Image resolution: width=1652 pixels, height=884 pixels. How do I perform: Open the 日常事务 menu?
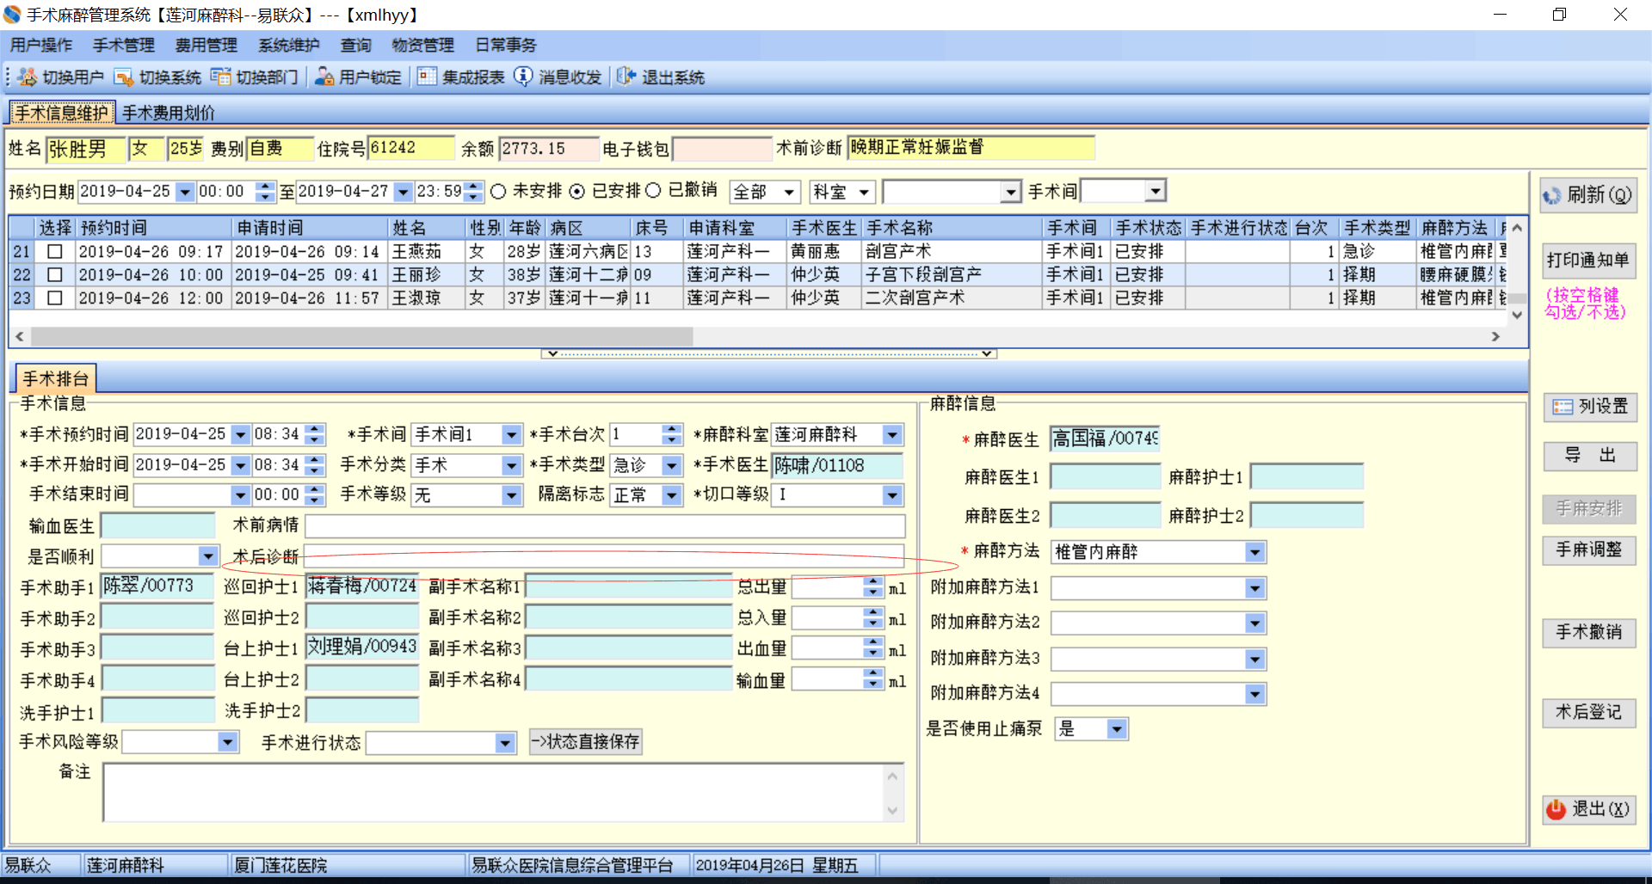coord(506,46)
